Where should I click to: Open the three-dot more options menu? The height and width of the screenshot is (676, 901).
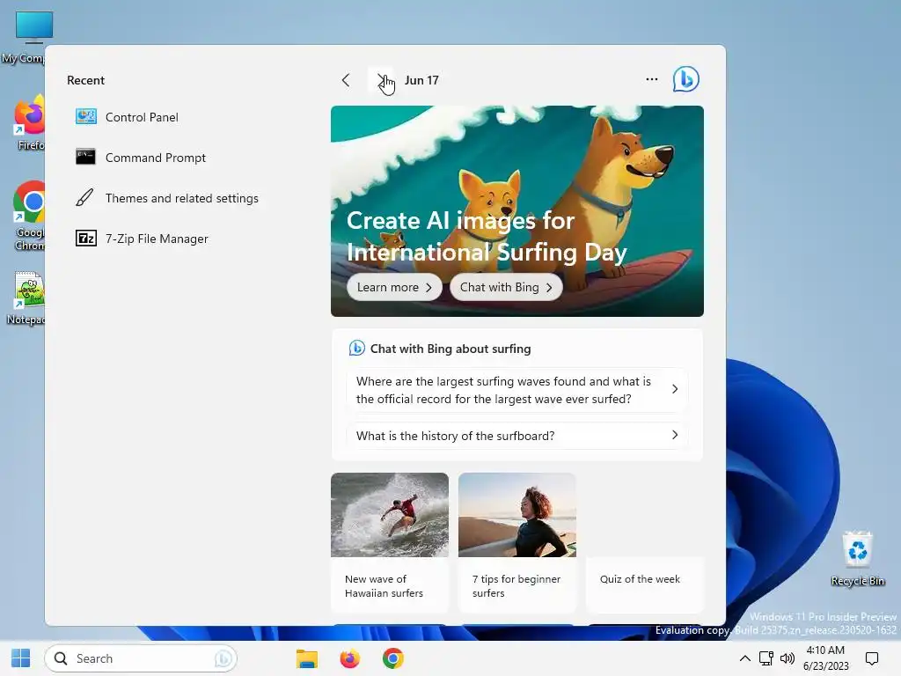[652, 79]
